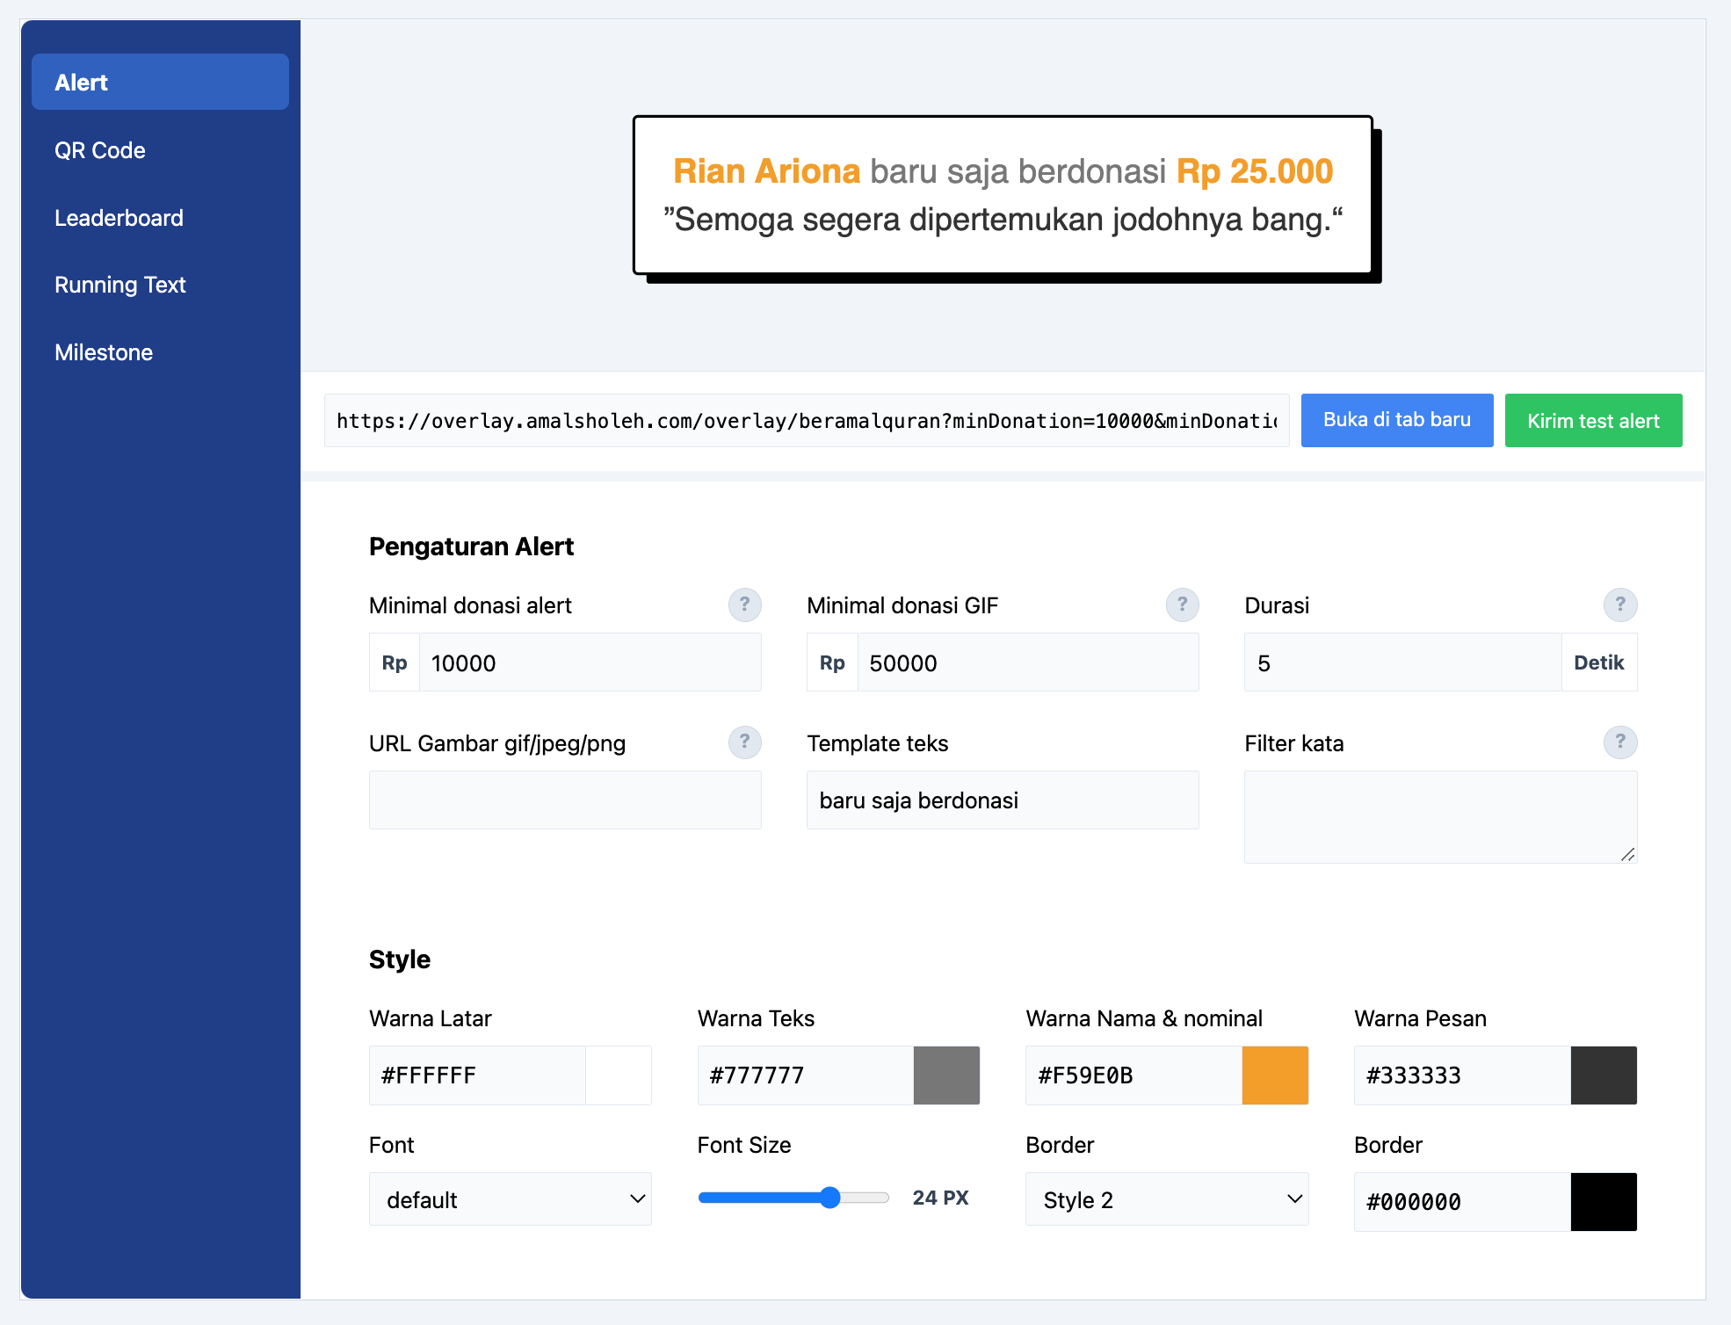Switch to the Leaderboard menu
The width and height of the screenshot is (1731, 1325).
[x=119, y=218]
